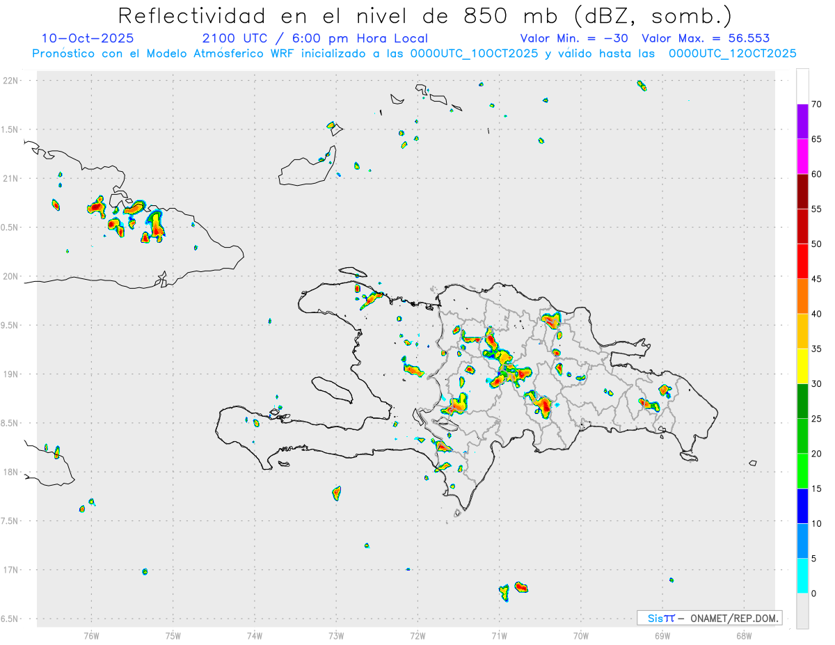Click the '72W' longitude label
The height and width of the screenshot is (645, 835).
(417, 635)
